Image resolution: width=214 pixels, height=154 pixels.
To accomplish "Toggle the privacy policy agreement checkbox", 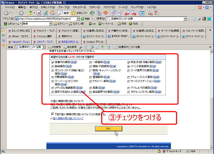I will [x=53, y=114].
